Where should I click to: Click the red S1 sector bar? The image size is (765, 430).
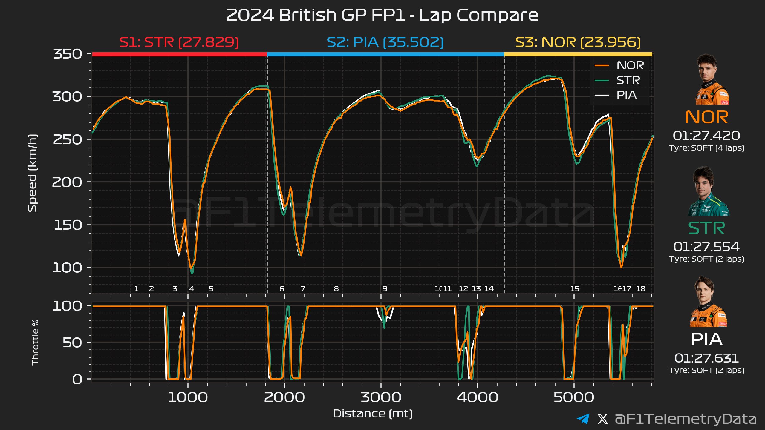179,54
